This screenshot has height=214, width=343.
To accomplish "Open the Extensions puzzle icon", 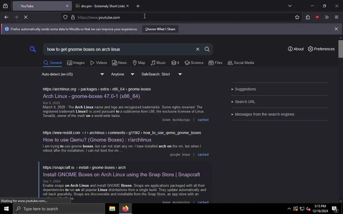I will (x=308, y=17).
